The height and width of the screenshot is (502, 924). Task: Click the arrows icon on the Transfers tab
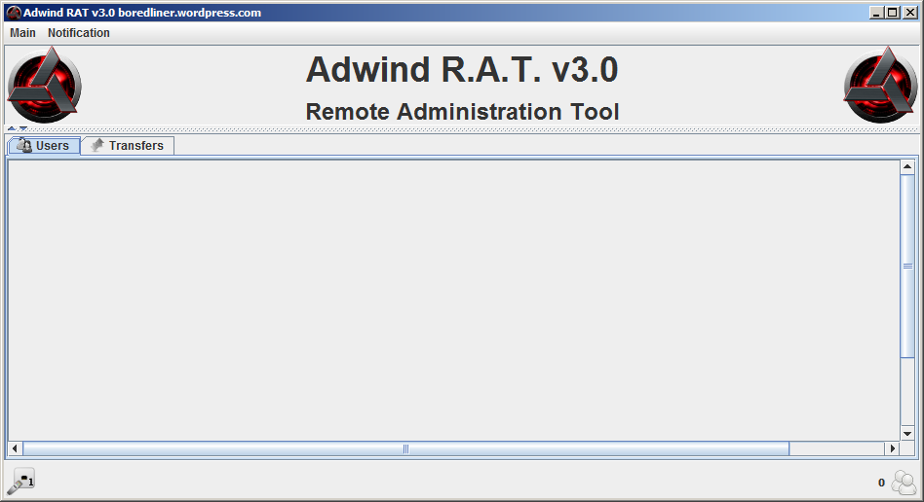coord(97,146)
